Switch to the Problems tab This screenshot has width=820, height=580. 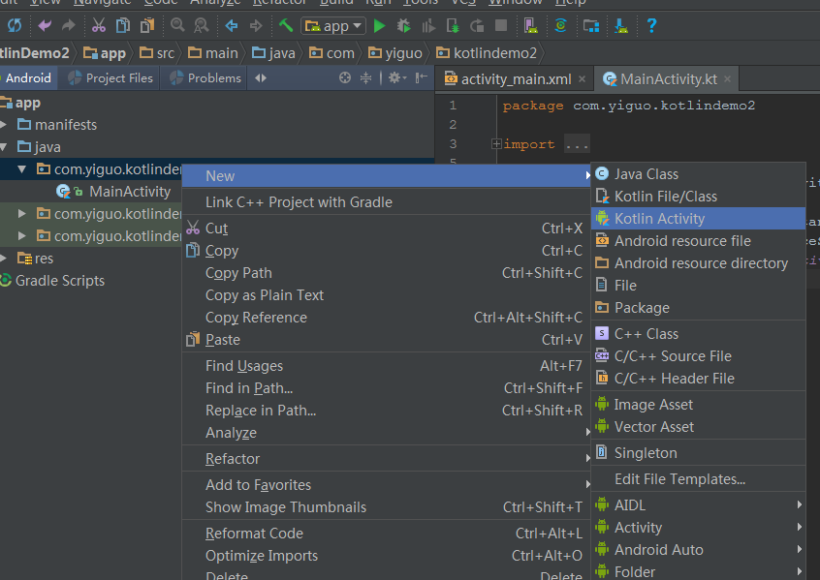206,77
